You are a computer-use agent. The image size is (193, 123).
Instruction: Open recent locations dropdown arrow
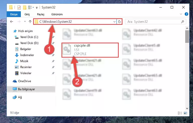pyautogui.click(x=25, y=21)
